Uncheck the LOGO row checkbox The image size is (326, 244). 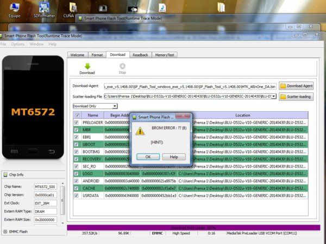[76, 174]
